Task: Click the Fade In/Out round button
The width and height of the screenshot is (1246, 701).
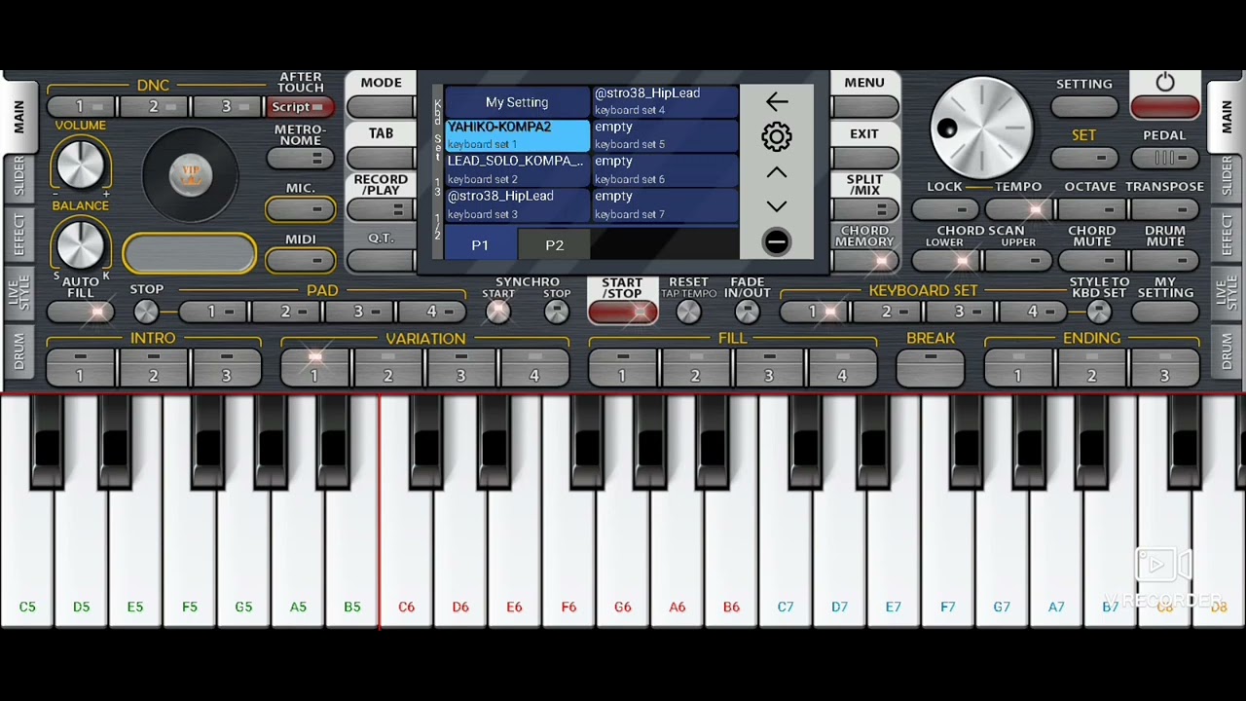Action: pos(747,312)
